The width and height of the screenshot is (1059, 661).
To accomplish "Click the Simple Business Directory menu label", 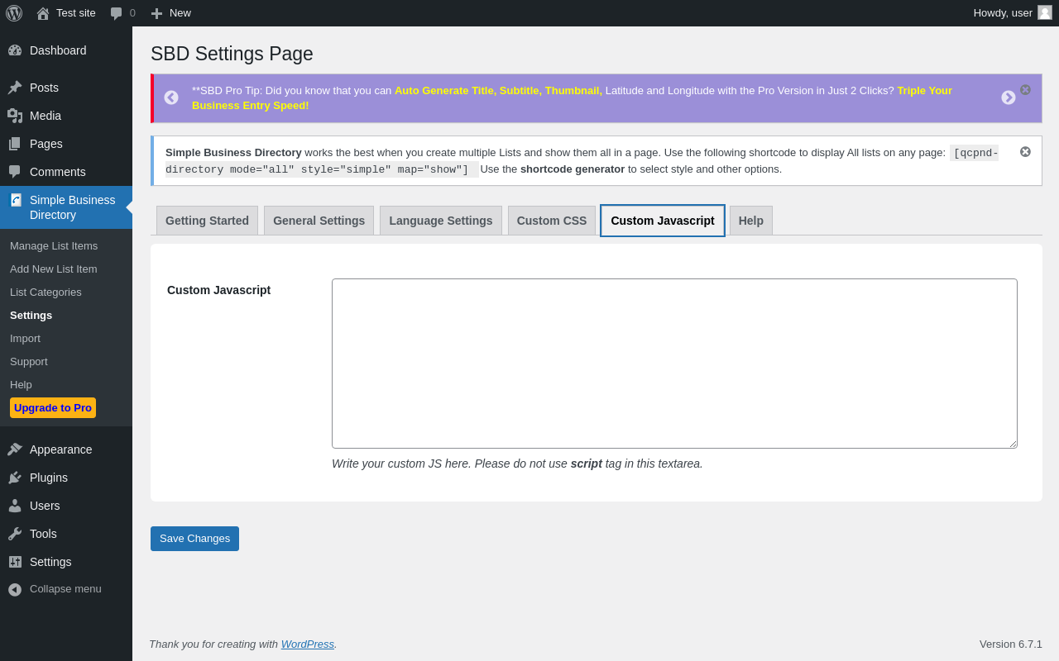I will [73, 207].
